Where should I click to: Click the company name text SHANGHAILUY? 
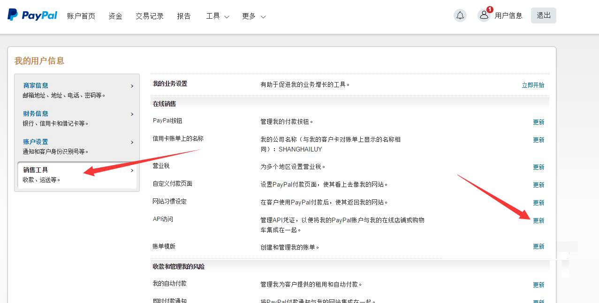(x=300, y=149)
